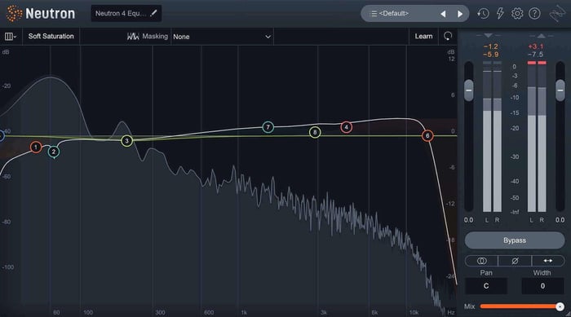Click output gain value 0.0

[560, 220]
